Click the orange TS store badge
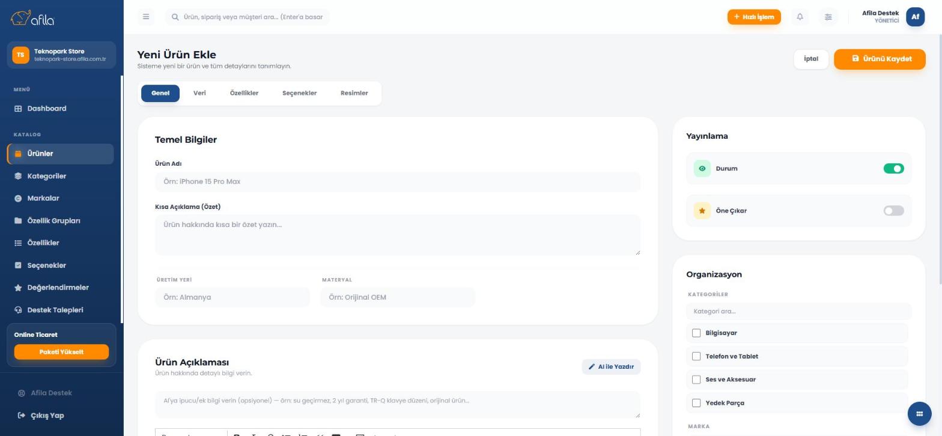Image resolution: width=942 pixels, height=436 pixels. pos(20,55)
